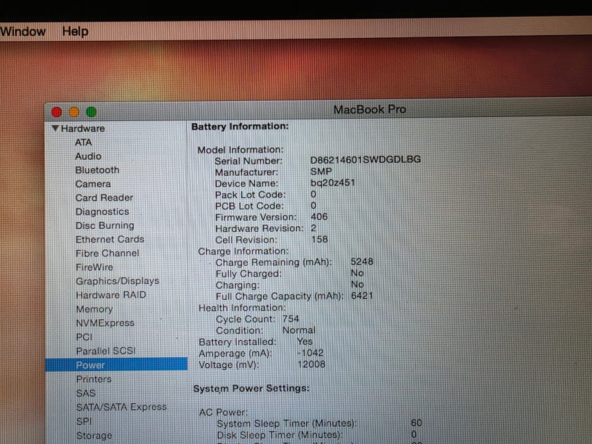Click the Model Information label
The height and width of the screenshot is (444, 592).
click(x=240, y=150)
